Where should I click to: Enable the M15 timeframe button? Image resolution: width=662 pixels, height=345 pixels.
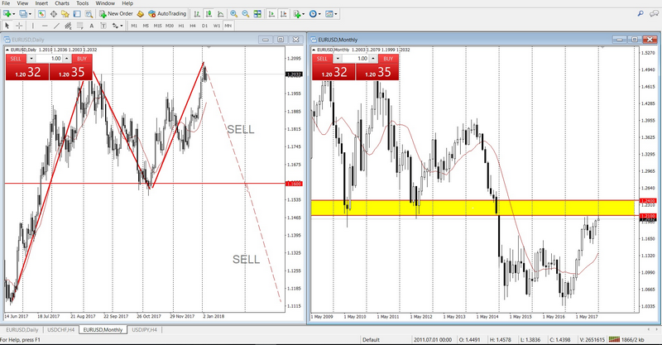pos(157,26)
